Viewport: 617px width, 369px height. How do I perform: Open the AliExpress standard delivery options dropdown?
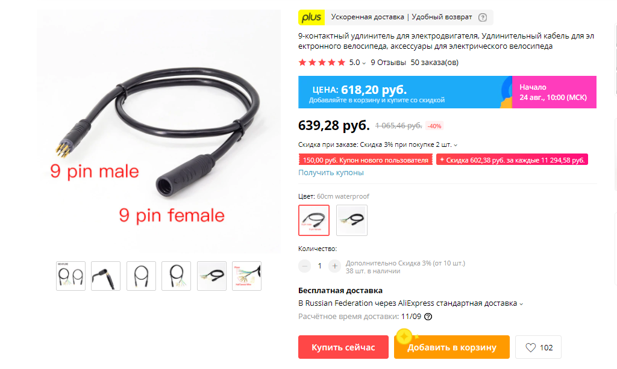point(521,304)
